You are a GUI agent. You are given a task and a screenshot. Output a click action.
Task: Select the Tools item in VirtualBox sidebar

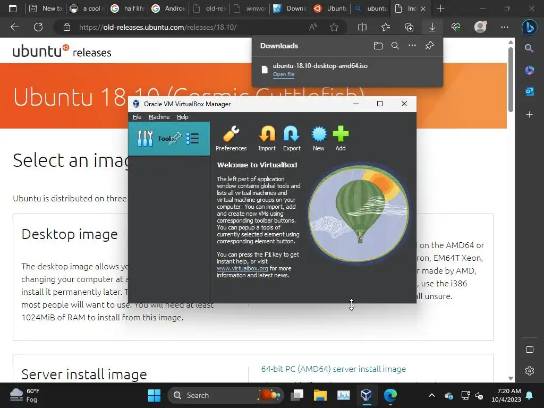[x=169, y=139]
